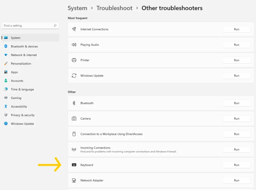
Task: Click the Keyboard troubleshooter icon
Action: pos(74,165)
